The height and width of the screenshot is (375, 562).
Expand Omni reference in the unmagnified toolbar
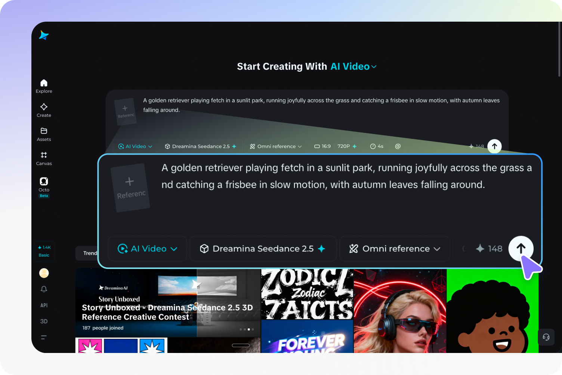point(276,146)
